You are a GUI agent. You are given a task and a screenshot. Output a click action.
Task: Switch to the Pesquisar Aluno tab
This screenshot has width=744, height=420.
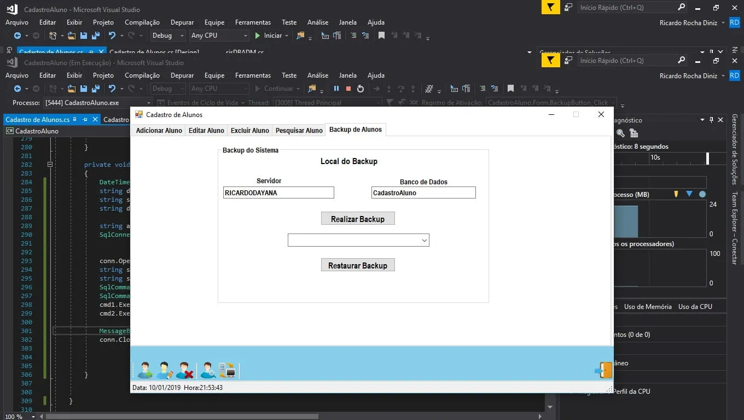pos(299,130)
